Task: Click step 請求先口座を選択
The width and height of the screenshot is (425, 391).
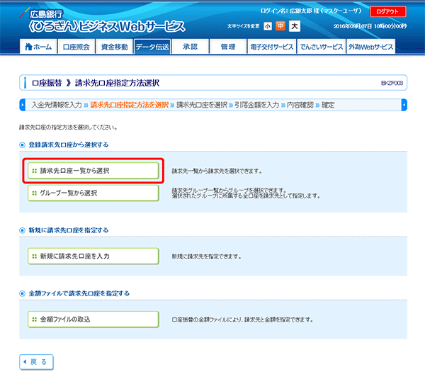Action: [x=202, y=105]
